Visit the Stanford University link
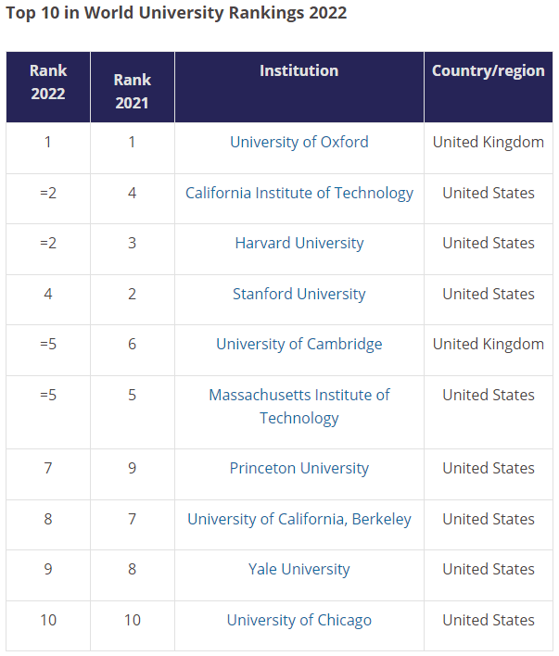559x656 pixels. 299,294
